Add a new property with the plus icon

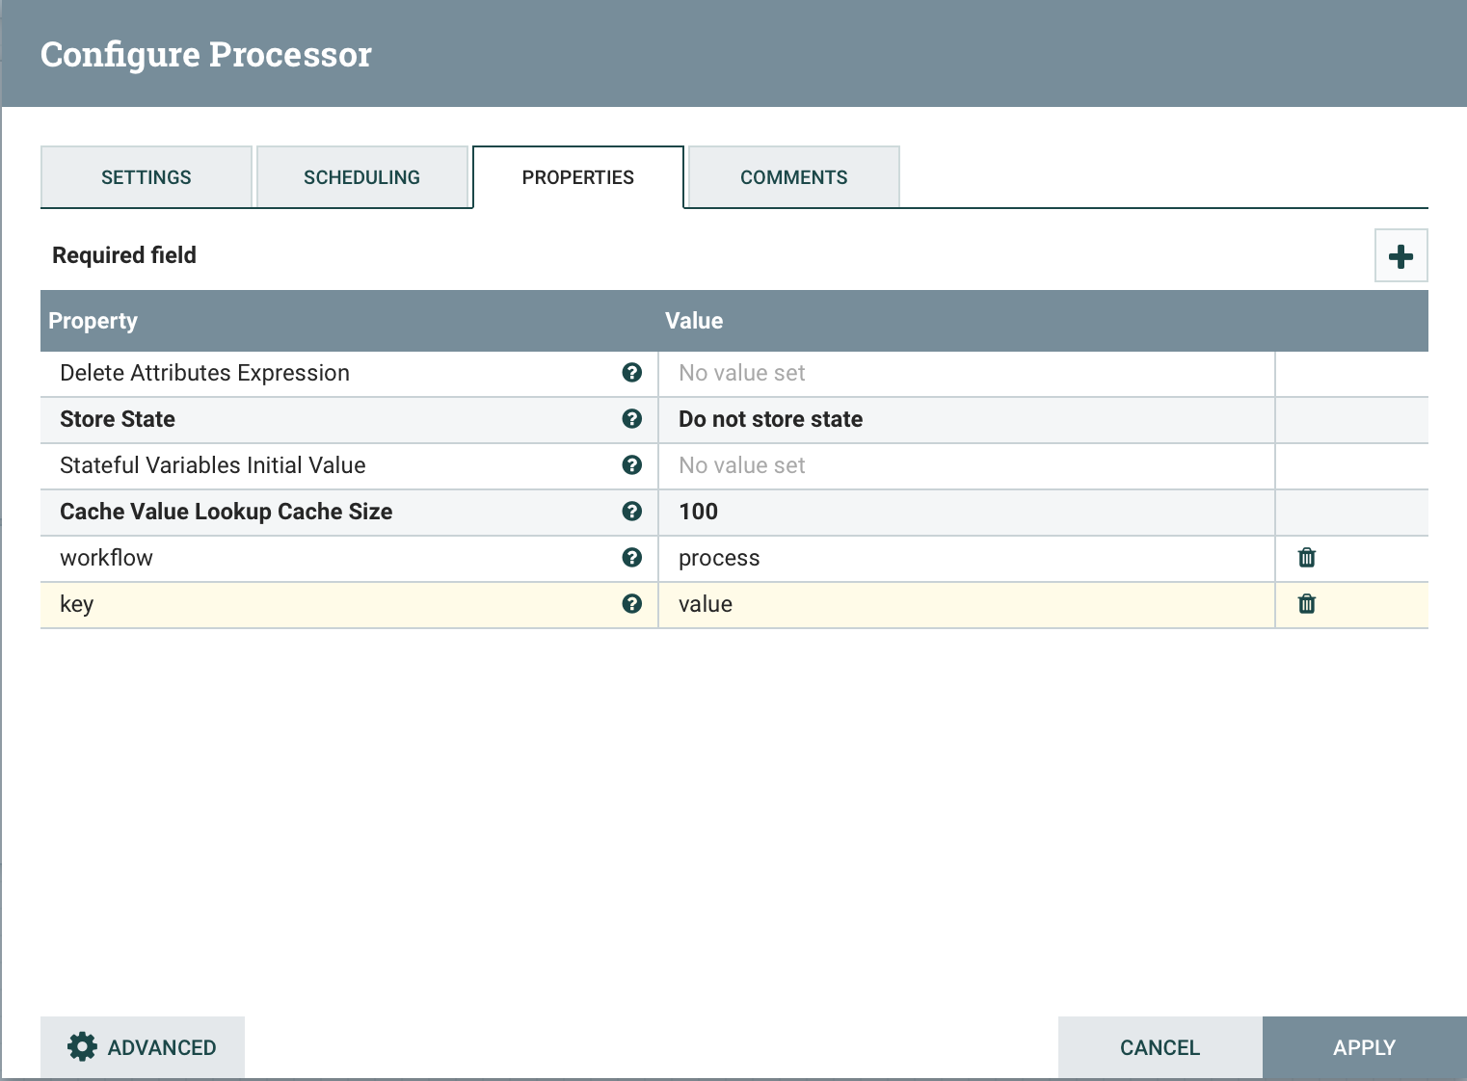coord(1400,255)
